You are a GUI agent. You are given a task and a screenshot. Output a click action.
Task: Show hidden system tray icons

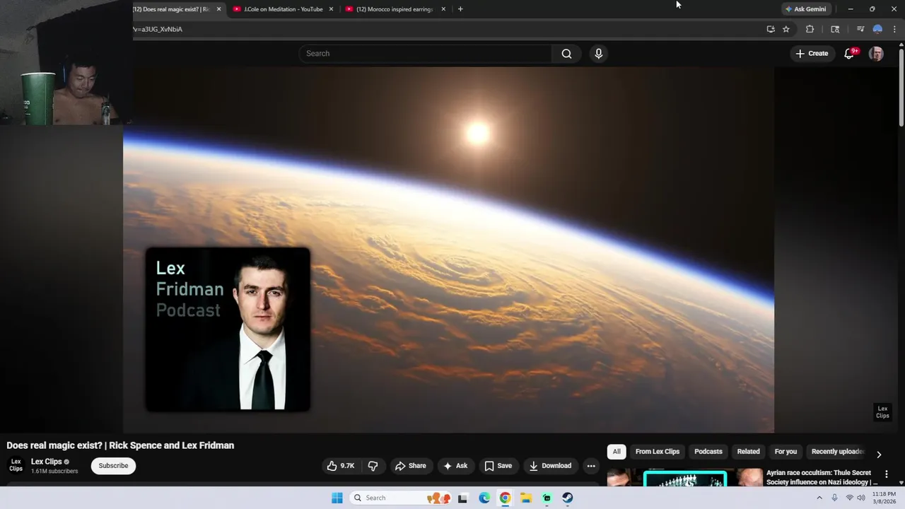[819, 498]
